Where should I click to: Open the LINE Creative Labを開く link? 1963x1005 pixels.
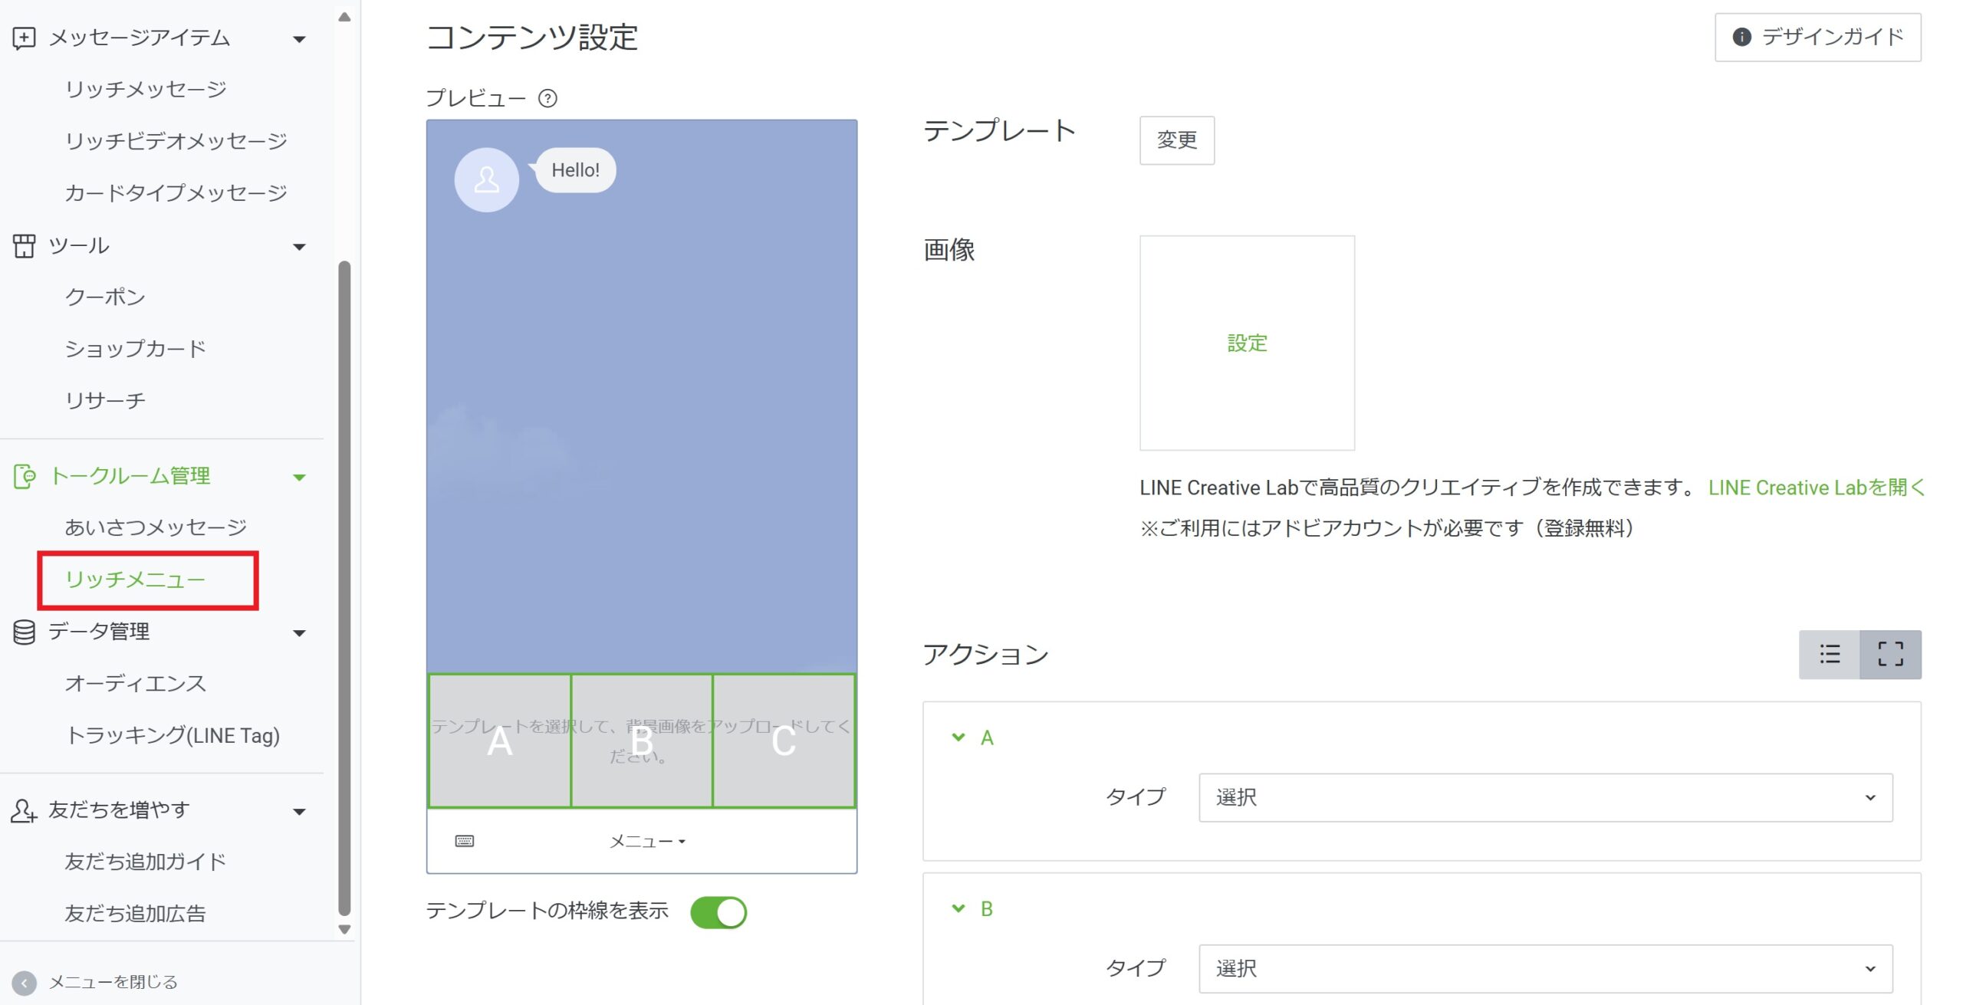[x=1816, y=488]
